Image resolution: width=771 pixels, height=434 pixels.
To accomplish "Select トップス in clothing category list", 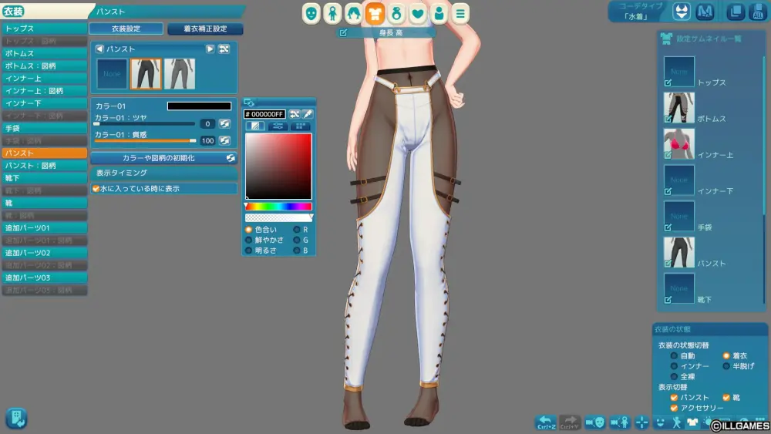I will point(44,29).
